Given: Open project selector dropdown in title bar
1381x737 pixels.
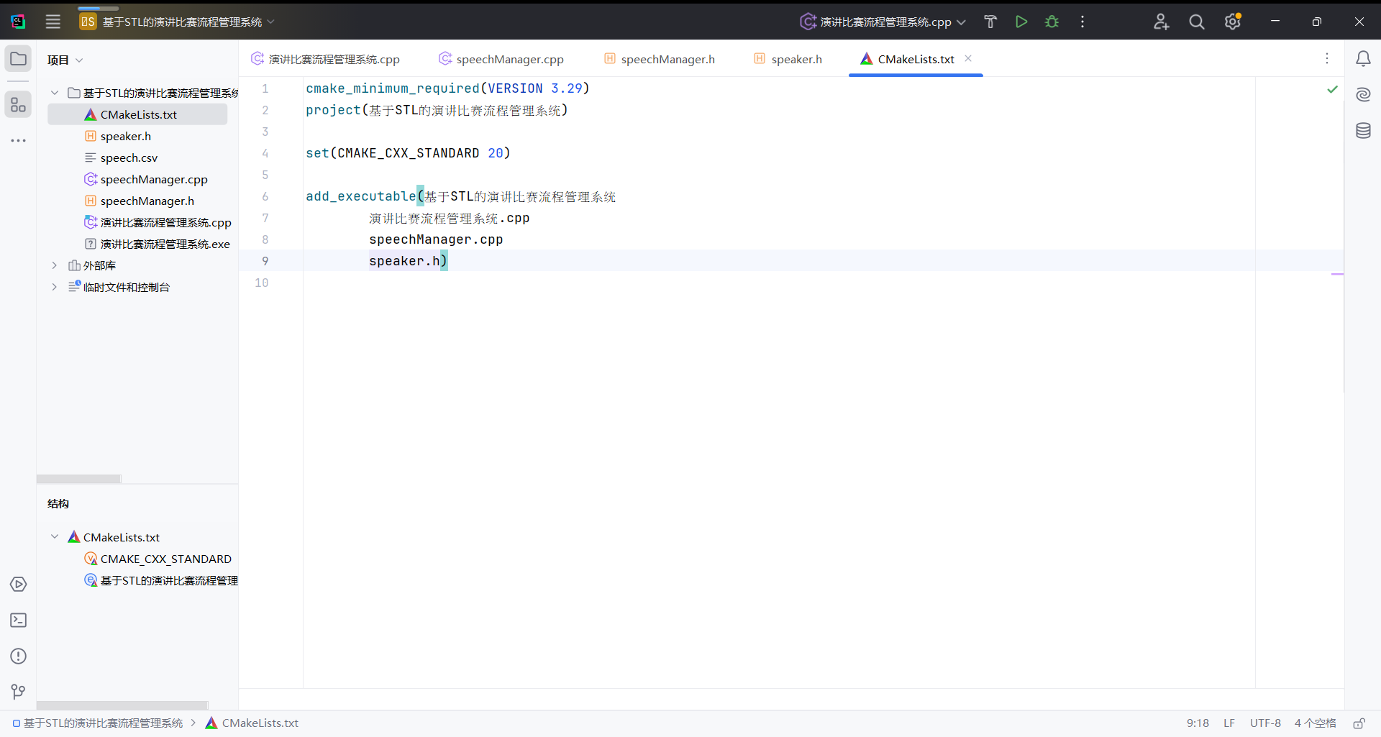Looking at the screenshot, I should (178, 22).
